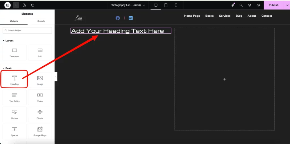Select the Heading widget
This screenshot has height=144, width=290.
tap(14, 80)
